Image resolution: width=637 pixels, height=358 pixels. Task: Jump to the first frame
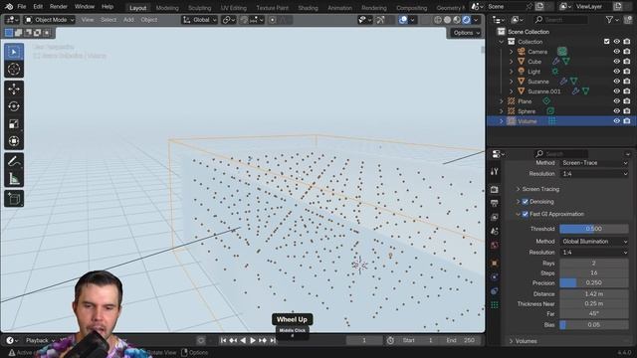point(223,340)
